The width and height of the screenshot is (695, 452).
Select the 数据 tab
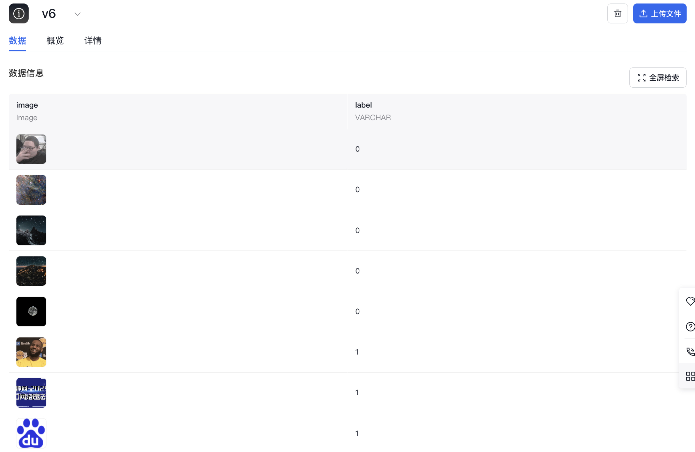coord(17,41)
